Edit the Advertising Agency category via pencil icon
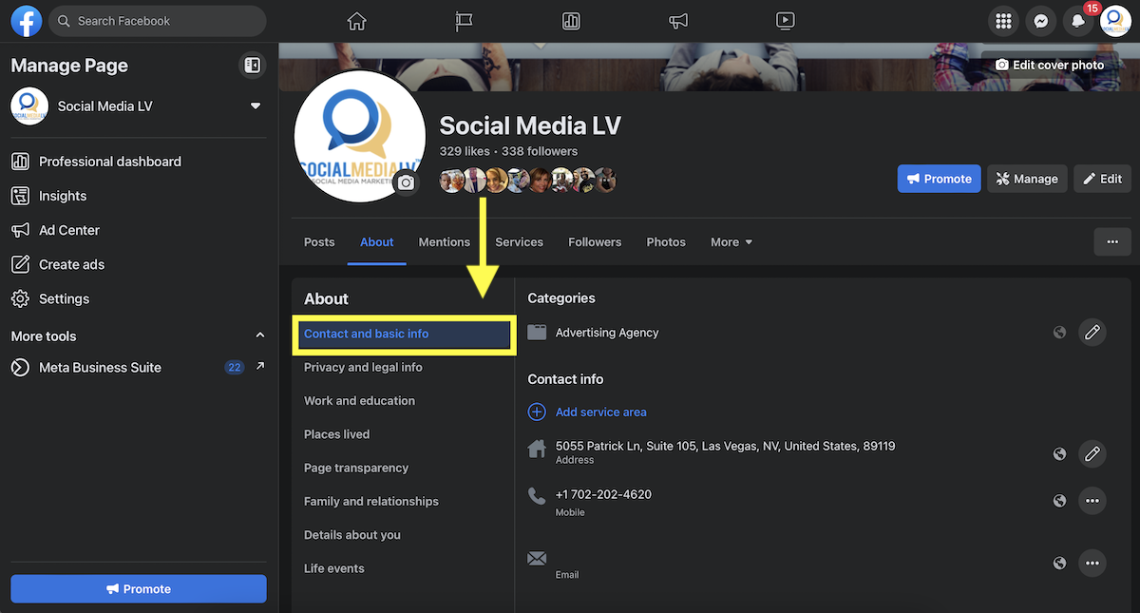Screen dimensions: 1140x613 [x=1092, y=332]
